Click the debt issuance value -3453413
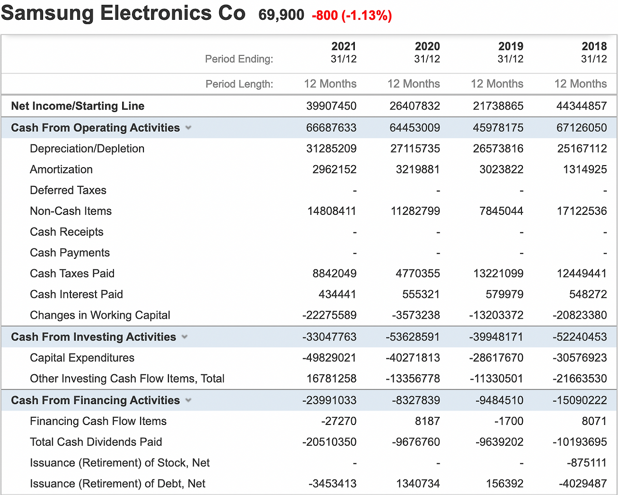 point(333,483)
